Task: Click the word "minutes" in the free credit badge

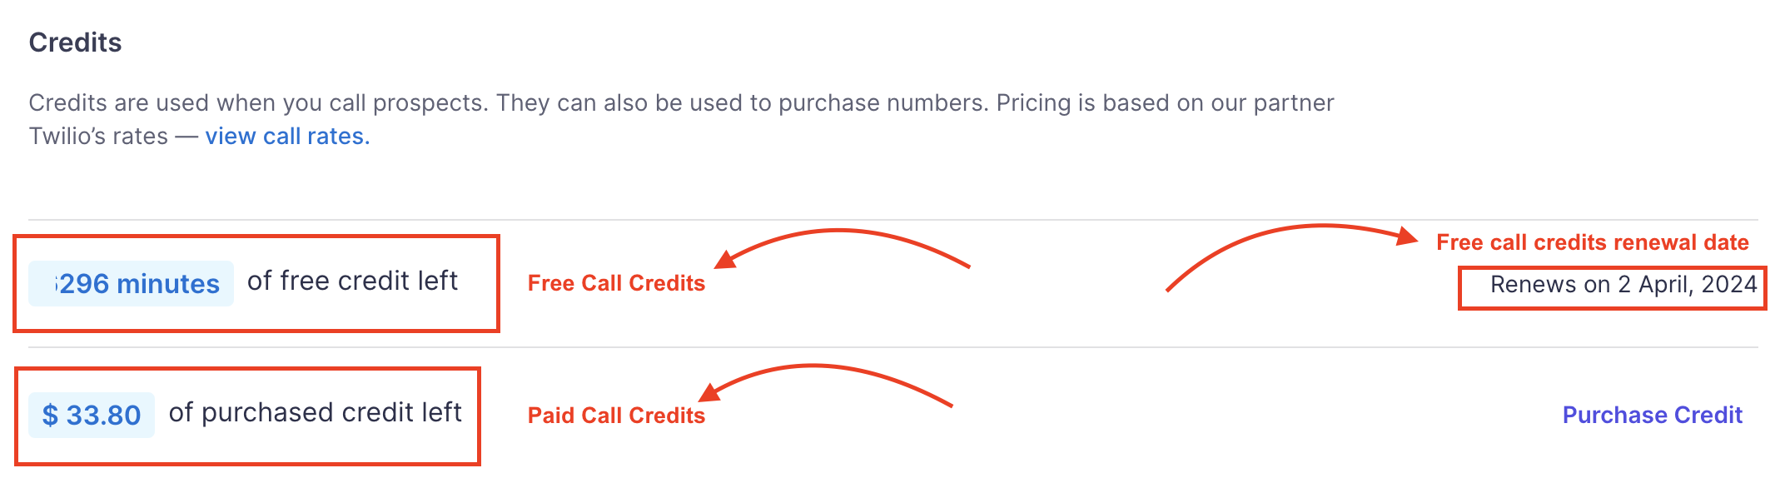Action: pyautogui.click(x=168, y=284)
